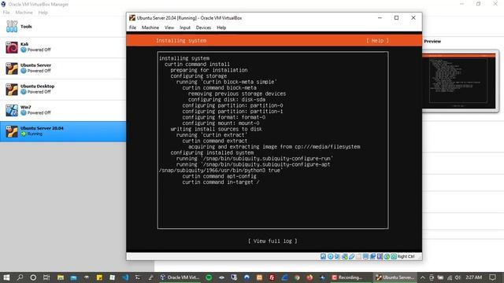This screenshot has height=283, width=504.
Task: Open volume control in system tray
Action: pos(458,277)
